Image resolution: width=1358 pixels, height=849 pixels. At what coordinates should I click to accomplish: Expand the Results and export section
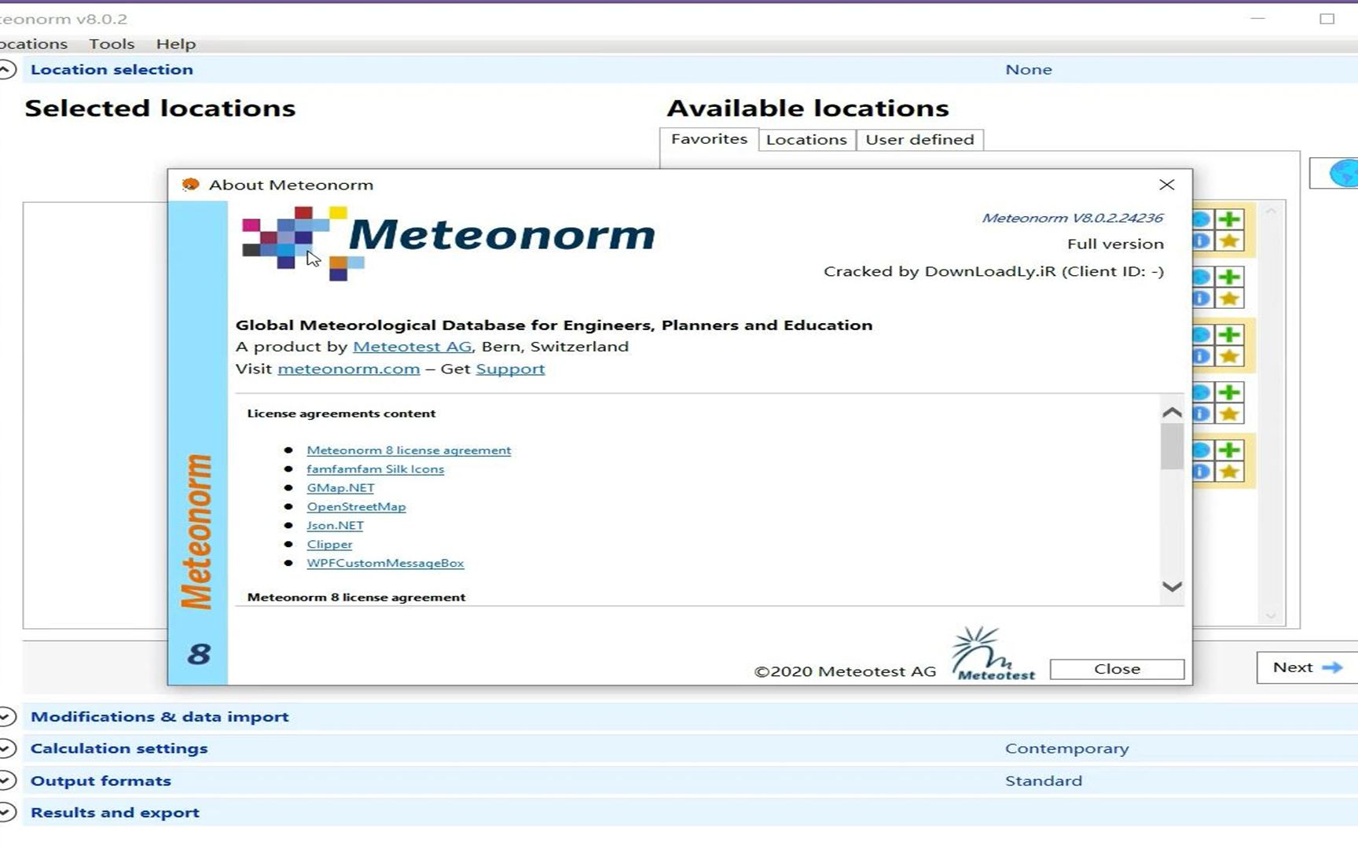6,813
